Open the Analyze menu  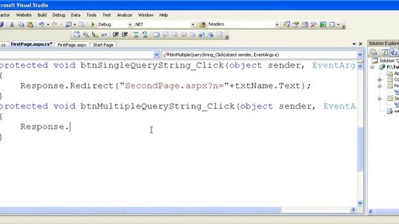click(x=125, y=15)
